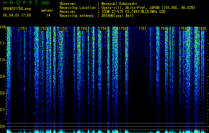Screen dimensions: 209x133
Task: Click the meteor count value 14
Action: pos(48,15)
